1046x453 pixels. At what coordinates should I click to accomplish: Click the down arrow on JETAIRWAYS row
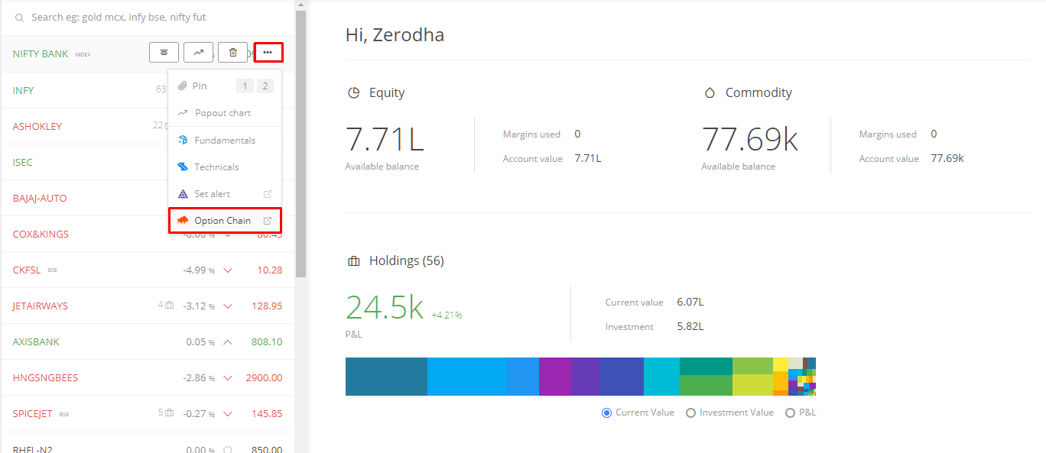pos(227,306)
